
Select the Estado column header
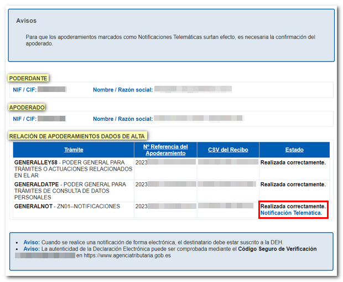[x=294, y=150]
